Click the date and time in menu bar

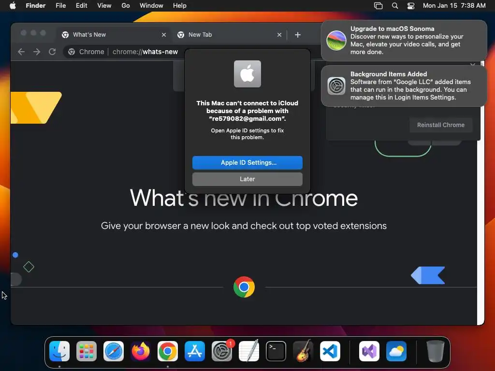click(454, 5)
